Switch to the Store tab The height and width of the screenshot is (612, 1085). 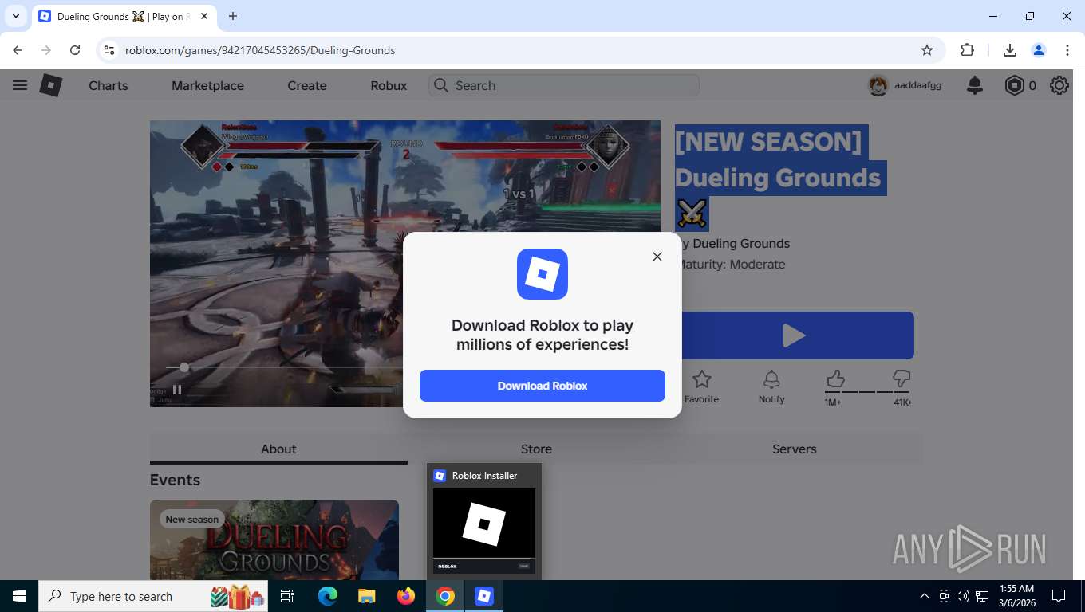536,449
